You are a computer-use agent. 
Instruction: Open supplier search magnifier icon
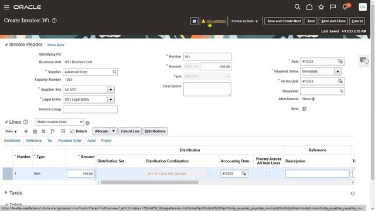point(114,72)
